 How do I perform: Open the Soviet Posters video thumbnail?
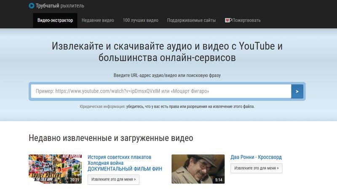point(55,169)
